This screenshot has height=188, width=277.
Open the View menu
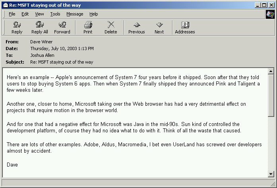39,14
